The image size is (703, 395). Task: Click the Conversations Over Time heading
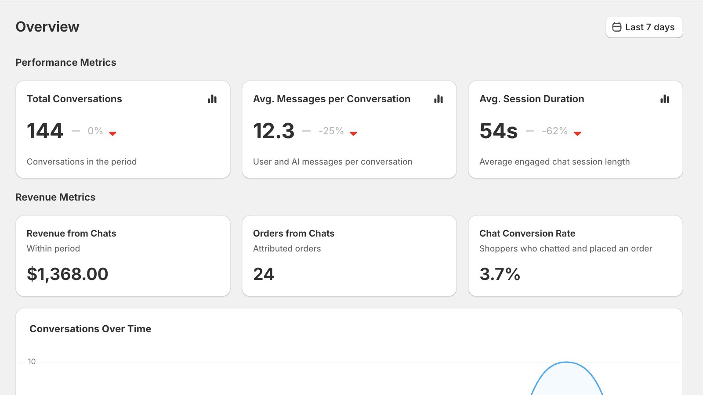coord(90,329)
